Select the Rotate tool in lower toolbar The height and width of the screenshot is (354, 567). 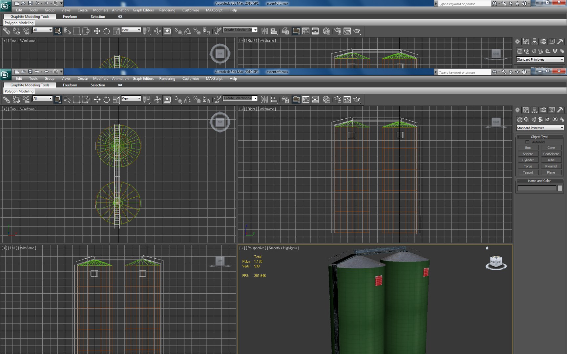pyautogui.click(x=107, y=100)
